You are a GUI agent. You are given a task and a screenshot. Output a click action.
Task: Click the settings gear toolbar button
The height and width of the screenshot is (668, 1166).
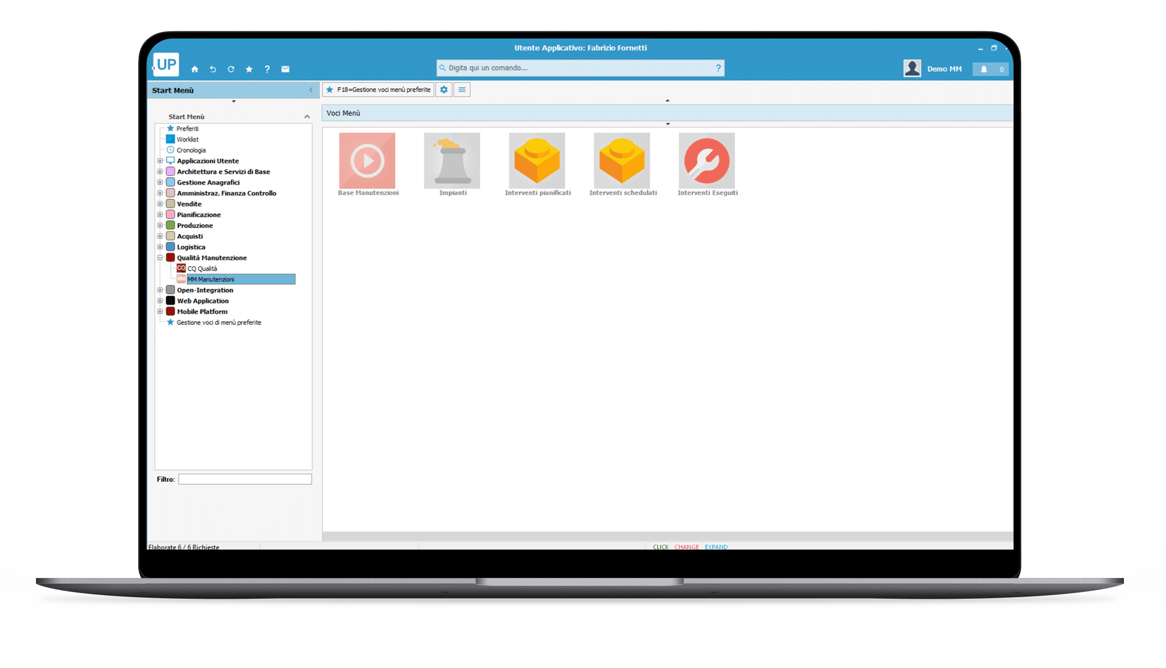444,90
